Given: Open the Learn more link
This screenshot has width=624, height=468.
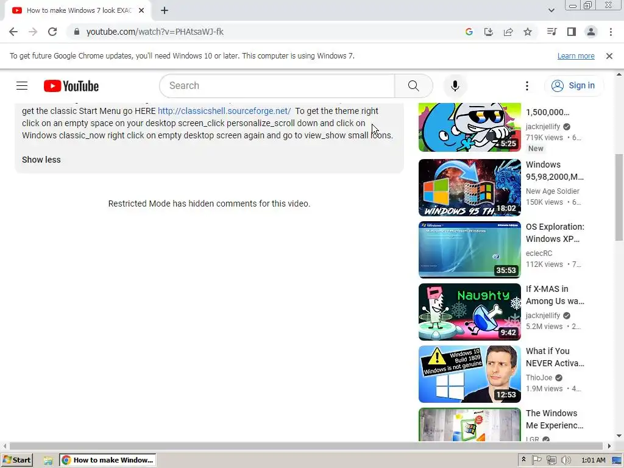Looking at the screenshot, I should [575, 56].
